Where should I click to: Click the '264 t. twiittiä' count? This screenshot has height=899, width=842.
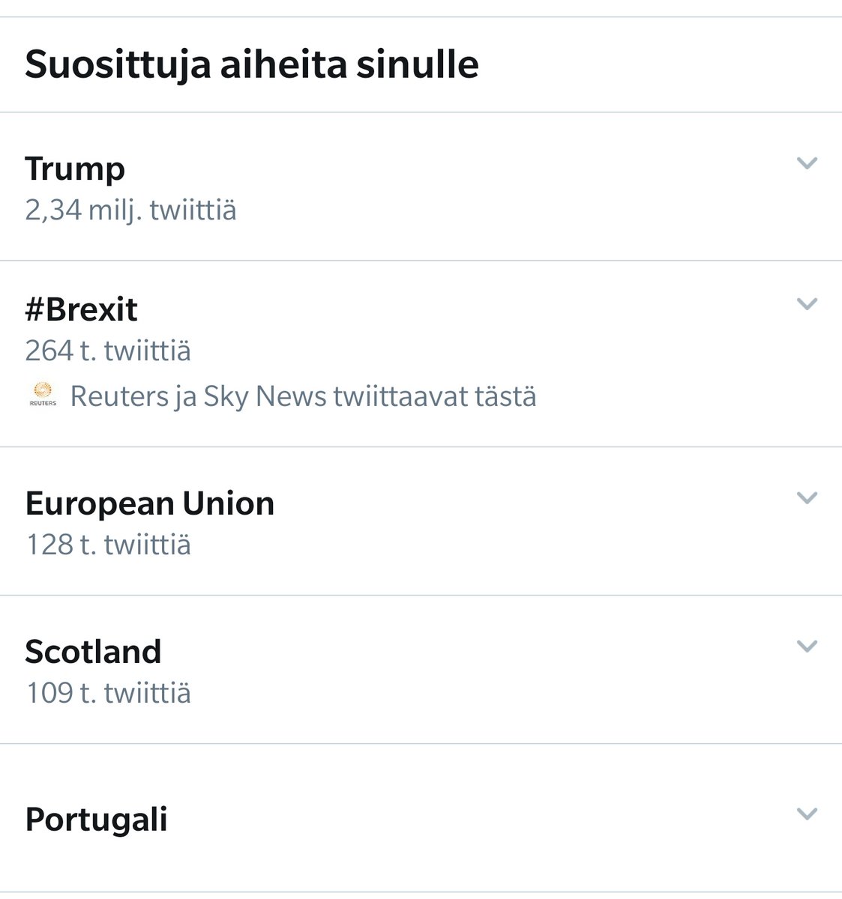pos(108,350)
